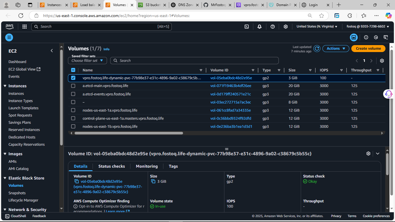Screen dimensions: 395x222
Task: Reload the browser page
Action: point(21,16)
